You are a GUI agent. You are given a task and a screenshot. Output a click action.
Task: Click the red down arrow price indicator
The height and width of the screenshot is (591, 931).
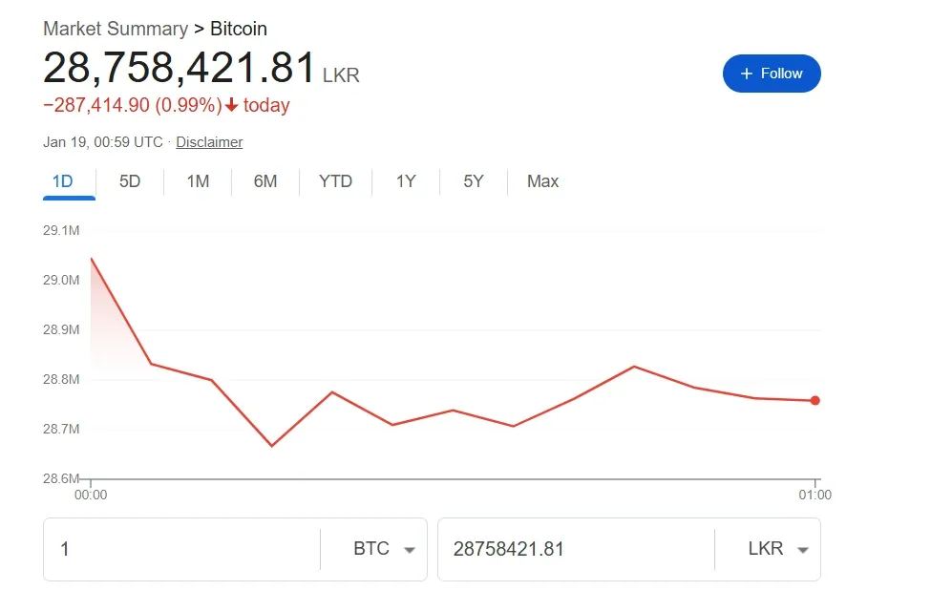tap(231, 105)
